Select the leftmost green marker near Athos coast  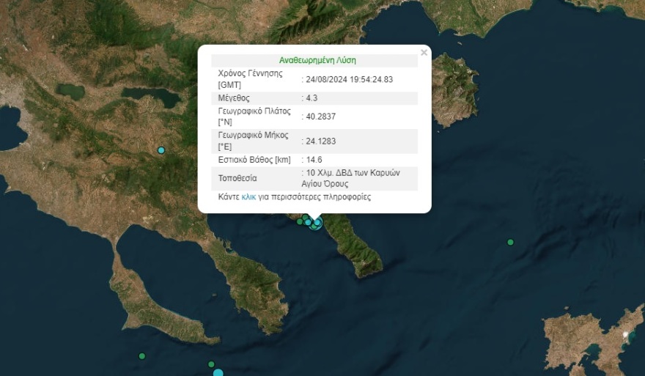pos(300,221)
